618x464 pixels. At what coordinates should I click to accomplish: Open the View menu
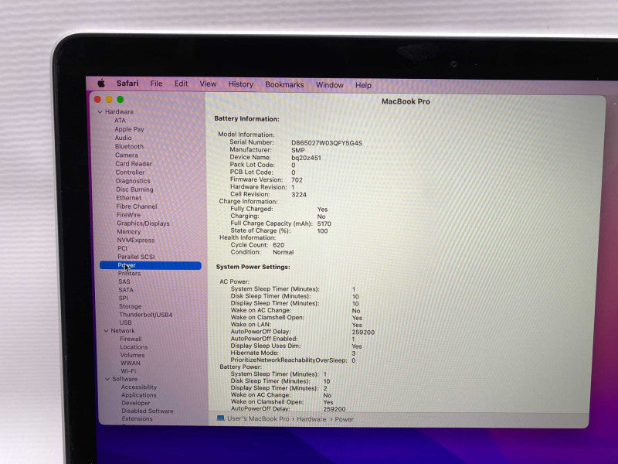point(208,84)
